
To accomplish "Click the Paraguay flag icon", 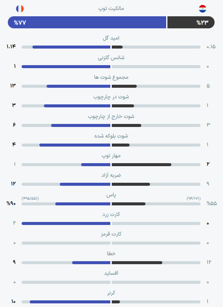I will point(203,9).
